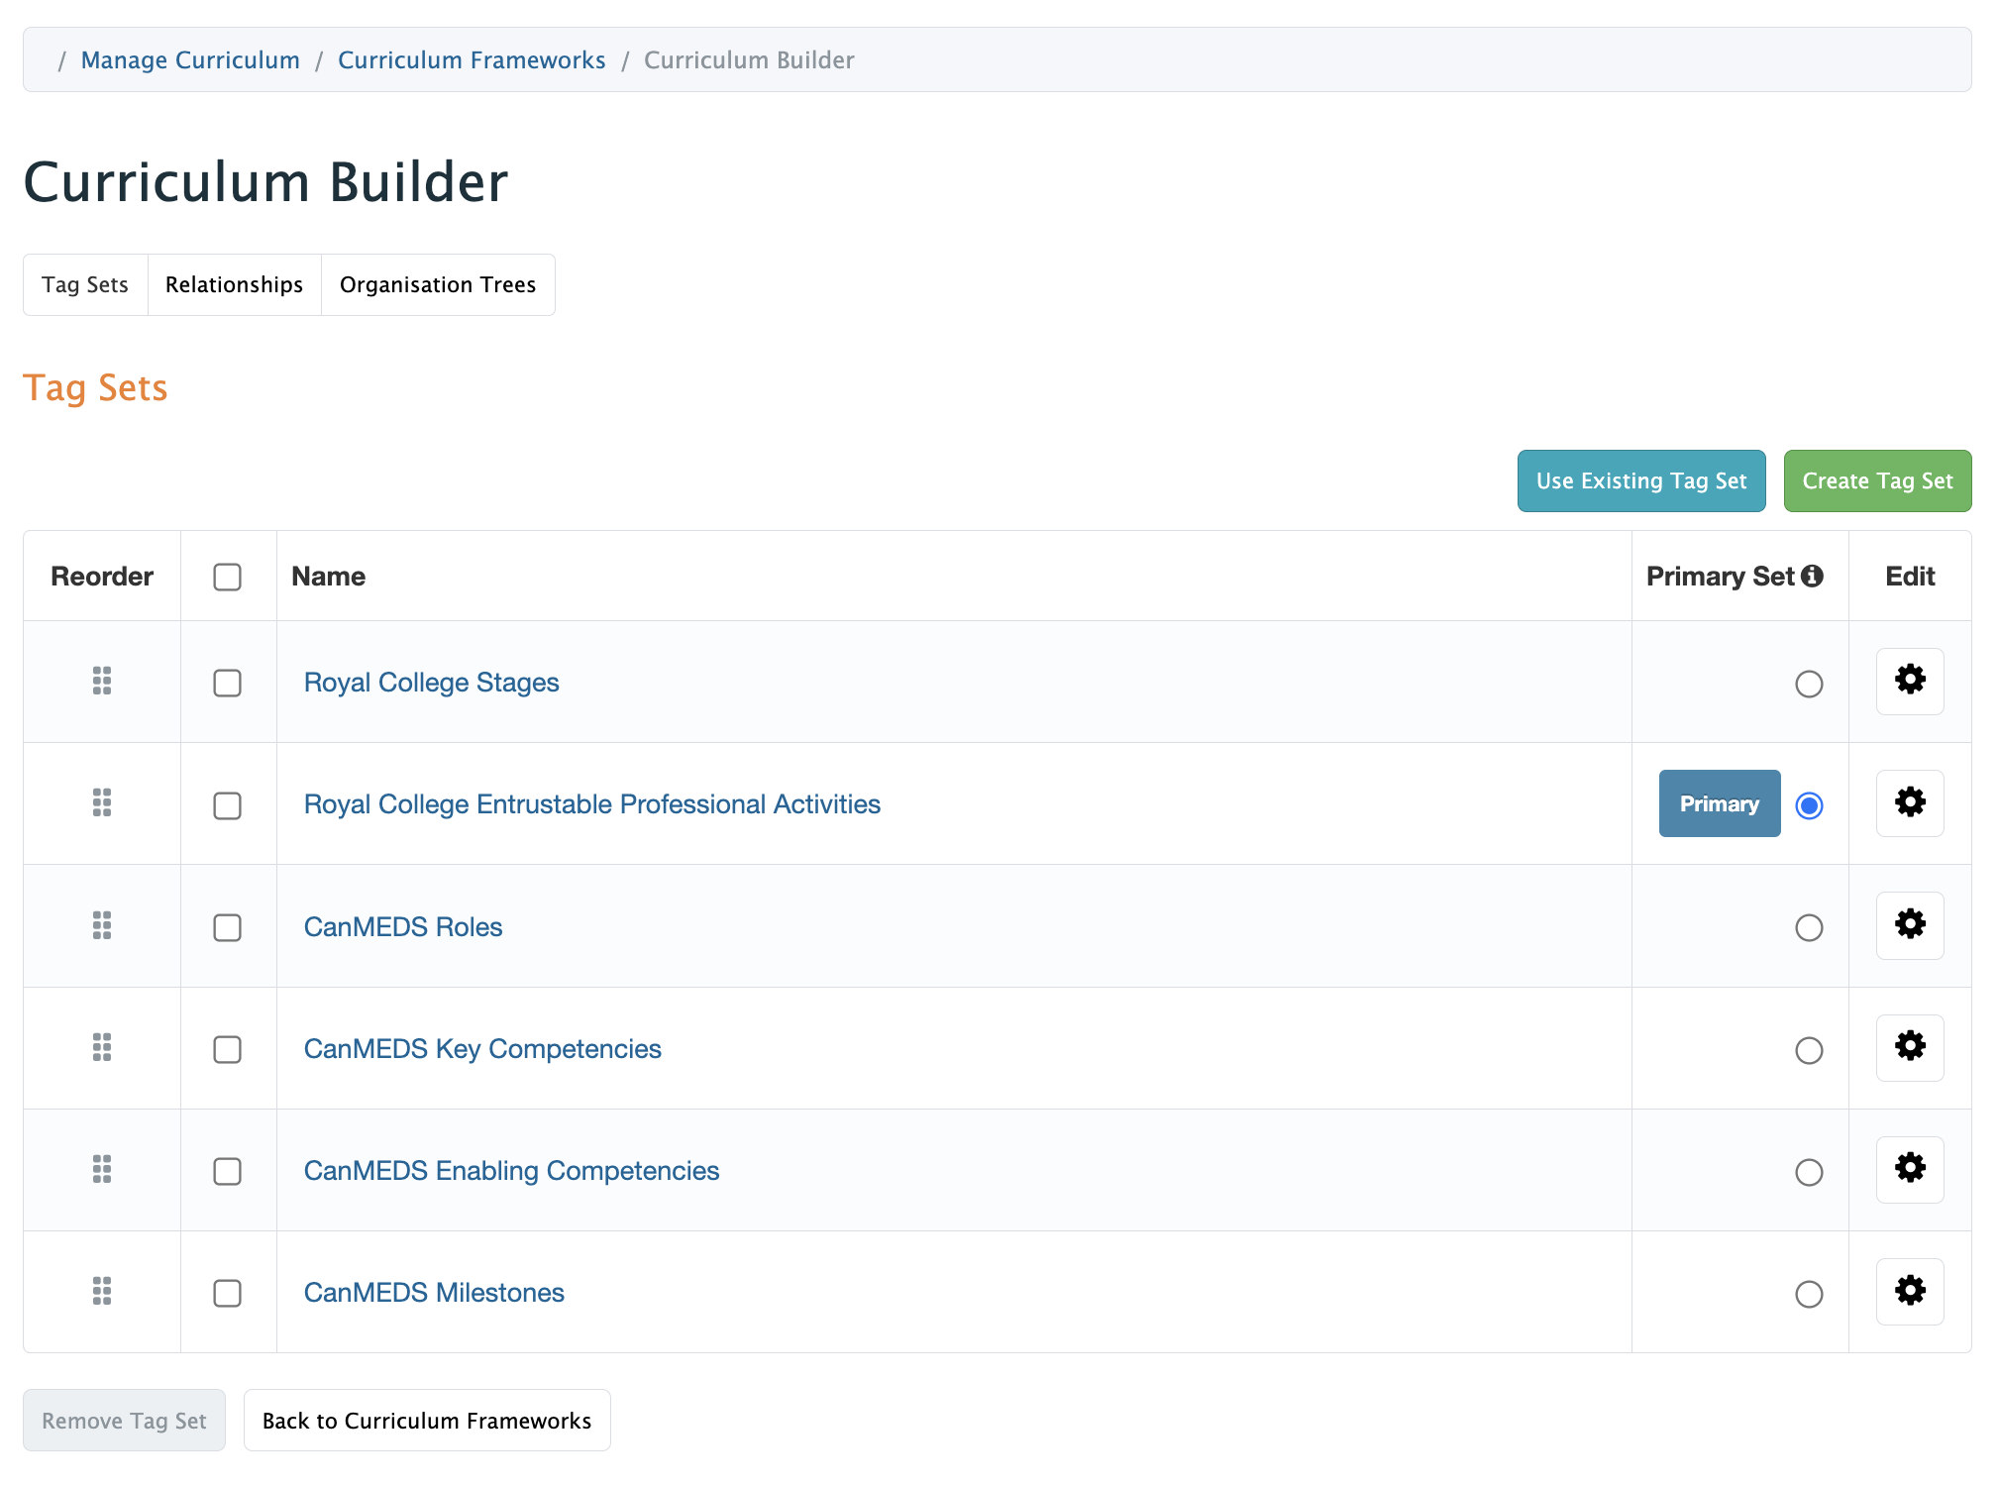This screenshot has width=1999, height=1486.
Task: Set Royal College Stages as primary set
Action: 1808,684
